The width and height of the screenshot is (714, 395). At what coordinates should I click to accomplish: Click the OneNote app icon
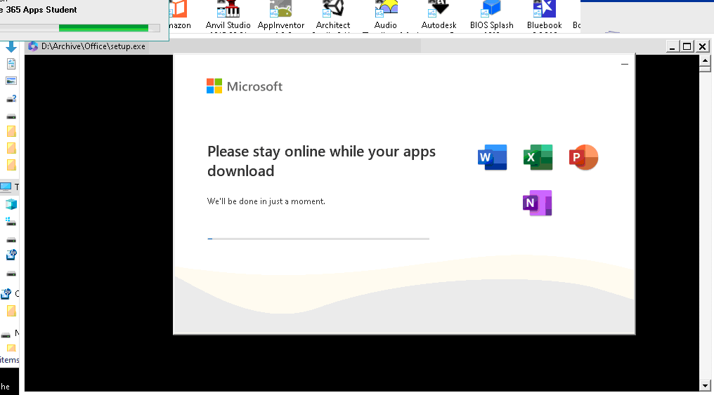(x=538, y=203)
